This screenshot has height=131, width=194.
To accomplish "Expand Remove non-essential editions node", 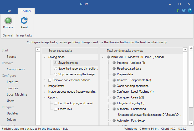I will click(44, 80).
